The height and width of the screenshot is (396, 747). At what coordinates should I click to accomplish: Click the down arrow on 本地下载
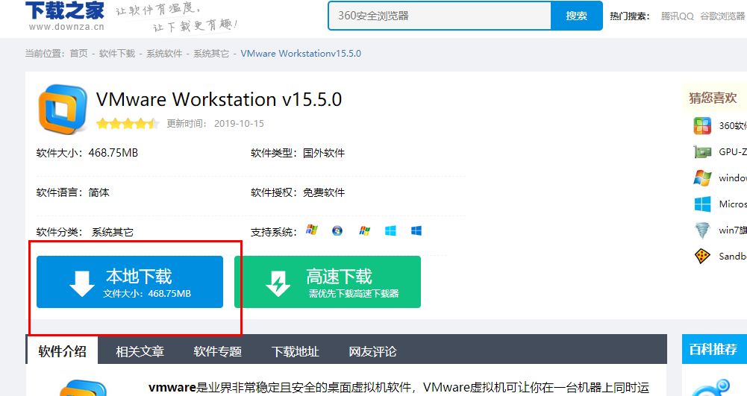pyautogui.click(x=82, y=284)
